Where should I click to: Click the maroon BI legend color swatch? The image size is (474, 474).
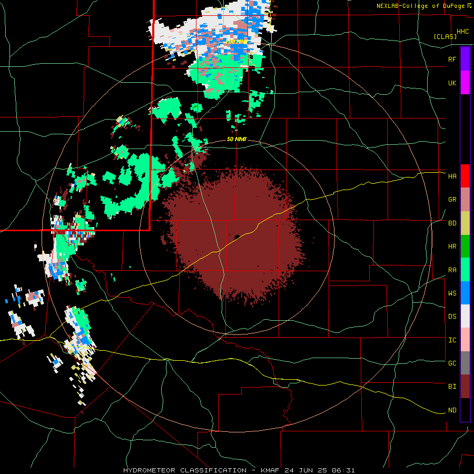465,387
